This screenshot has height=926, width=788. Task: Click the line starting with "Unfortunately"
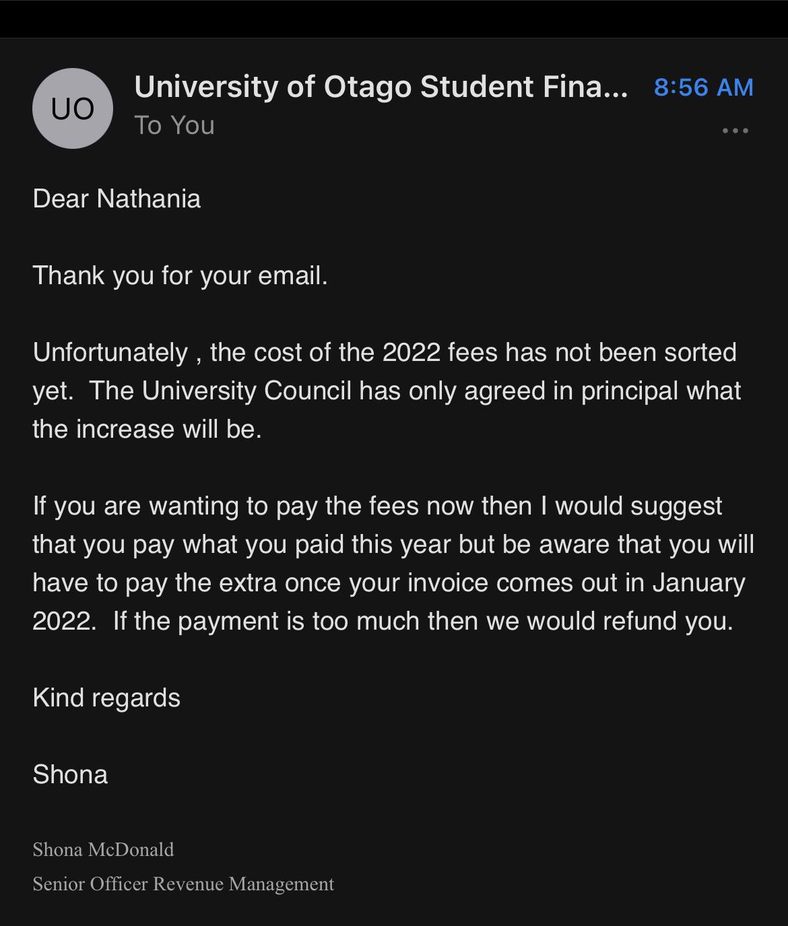pyautogui.click(x=384, y=352)
